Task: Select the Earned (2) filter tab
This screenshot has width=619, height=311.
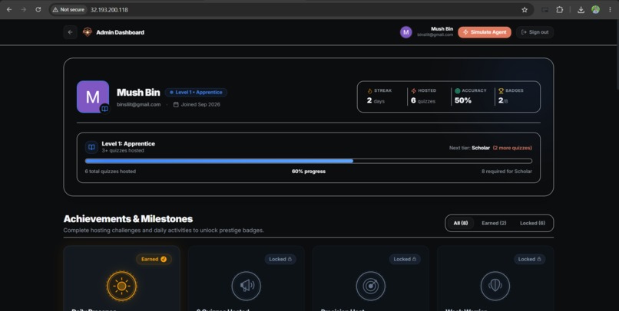Action: click(x=494, y=223)
